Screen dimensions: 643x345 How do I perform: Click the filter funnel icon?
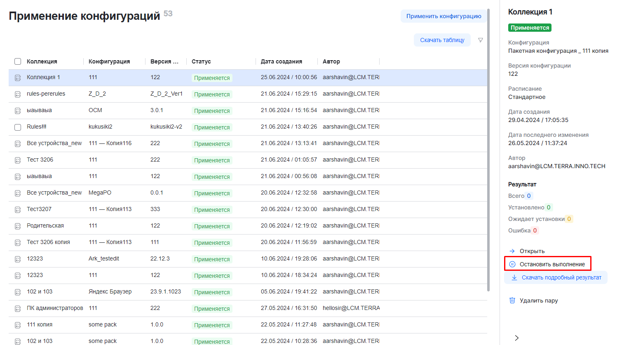coord(480,40)
